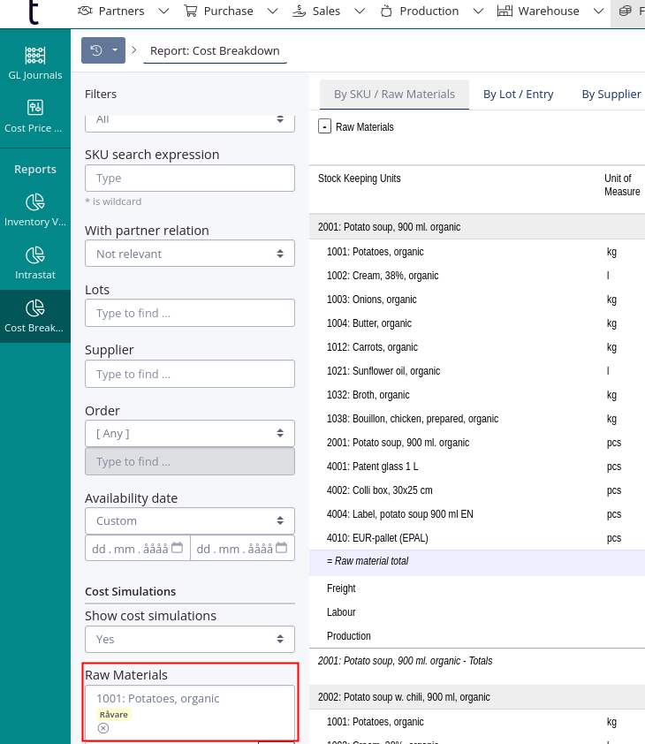Open the Order Any dropdown
The height and width of the screenshot is (744, 645).
click(x=190, y=433)
